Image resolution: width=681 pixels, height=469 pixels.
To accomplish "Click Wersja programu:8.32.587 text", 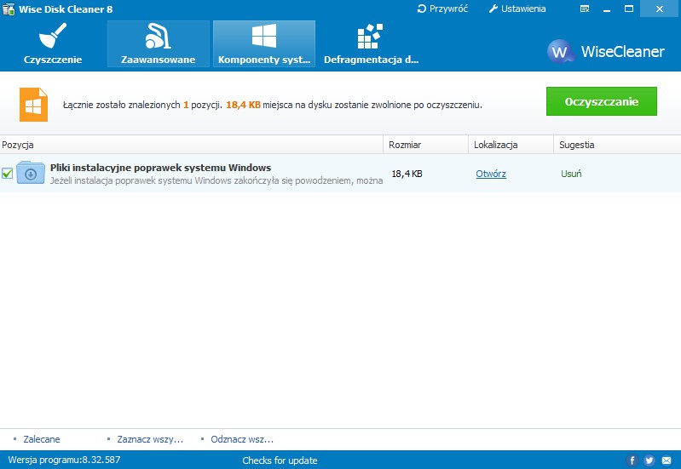I will pos(64,460).
